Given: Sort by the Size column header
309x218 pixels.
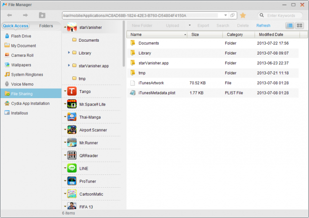Looking at the screenshot, I should click(205, 35).
